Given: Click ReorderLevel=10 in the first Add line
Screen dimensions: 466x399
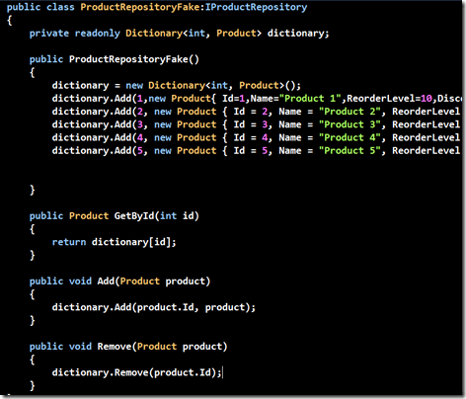Looking at the screenshot, I should pos(389,99).
